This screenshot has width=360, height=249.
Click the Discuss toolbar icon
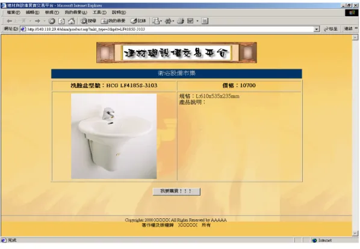point(205,21)
